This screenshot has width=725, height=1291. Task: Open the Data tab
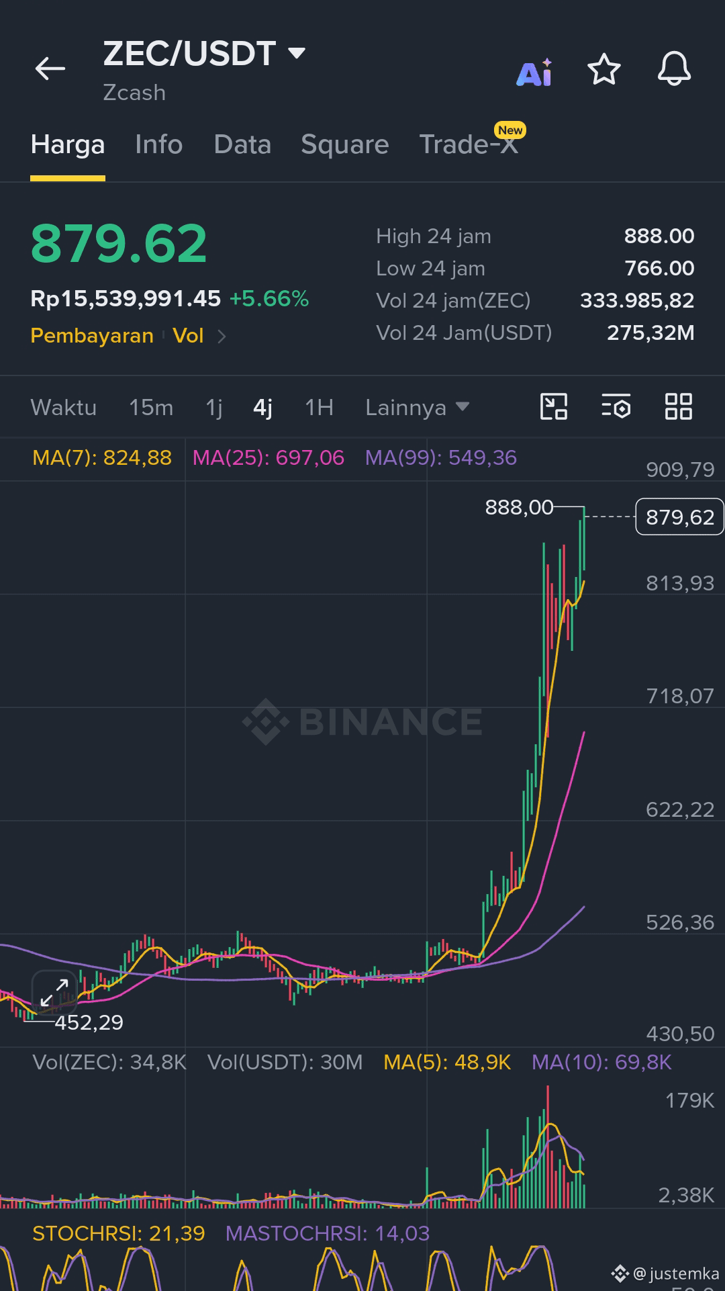tap(242, 144)
